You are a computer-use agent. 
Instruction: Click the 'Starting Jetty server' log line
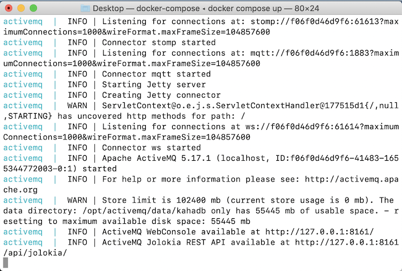[x=154, y=84]
